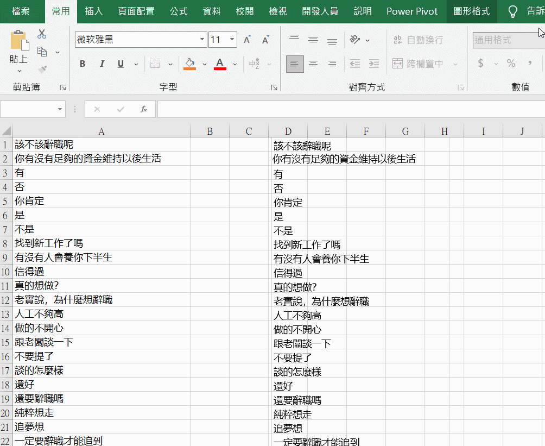Switch to the 資料 Data tab
The height and width of the screenshot is (446, 545).
point(212,11)
